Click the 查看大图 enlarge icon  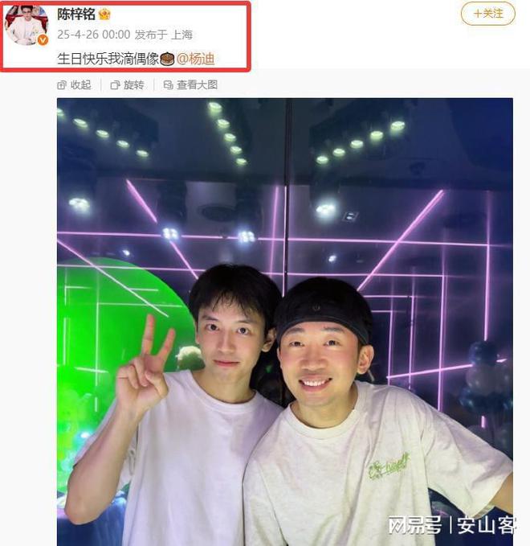click(x=168, y=85)
